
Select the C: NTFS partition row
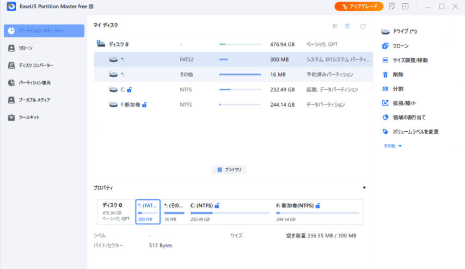[x=233, y=89]
